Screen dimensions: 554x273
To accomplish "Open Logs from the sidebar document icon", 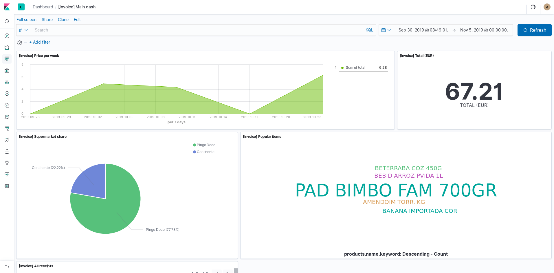I will 7,117.
